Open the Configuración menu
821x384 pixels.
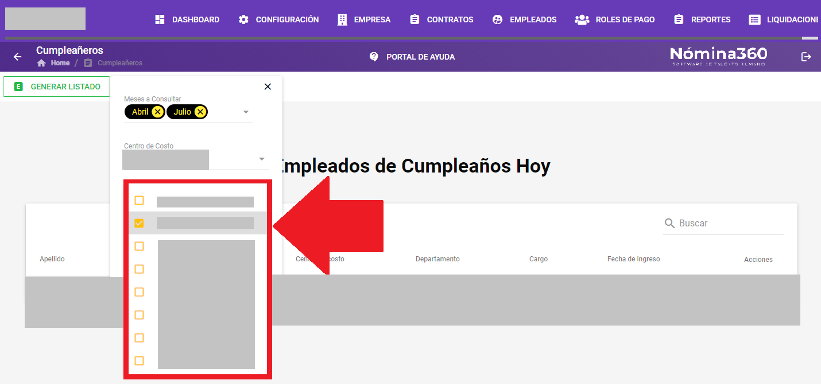pyautogui.click(x=278, y=19)
